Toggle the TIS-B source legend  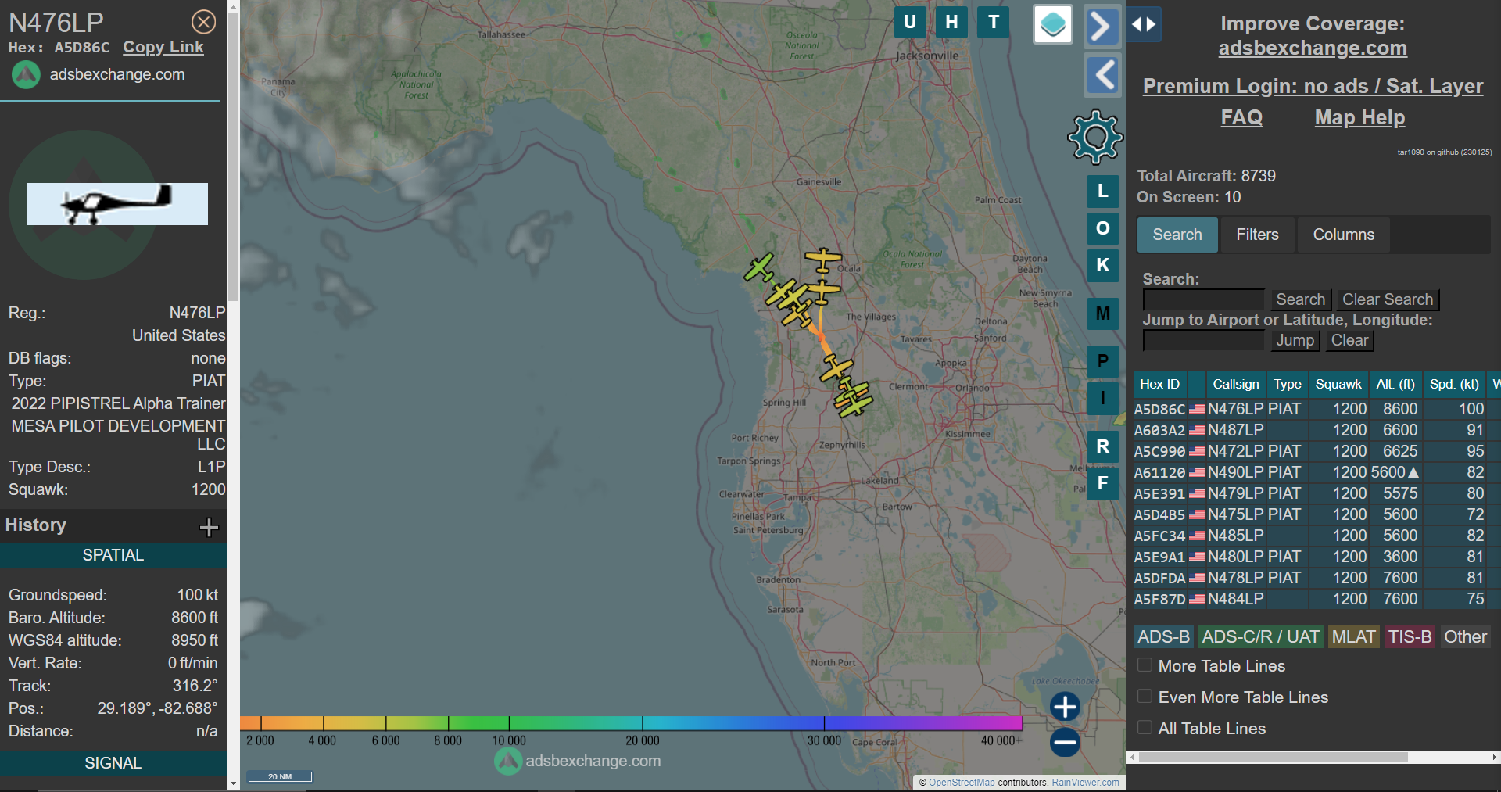[x=1410, y=637]
